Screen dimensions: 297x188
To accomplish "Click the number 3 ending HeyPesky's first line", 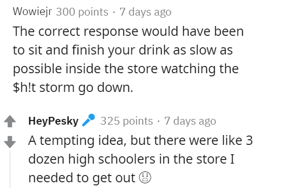I will pyautogui.click(x=249, y=141).
